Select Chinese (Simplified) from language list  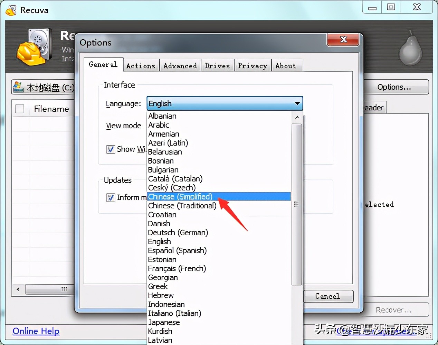click(x=180, y=197)
